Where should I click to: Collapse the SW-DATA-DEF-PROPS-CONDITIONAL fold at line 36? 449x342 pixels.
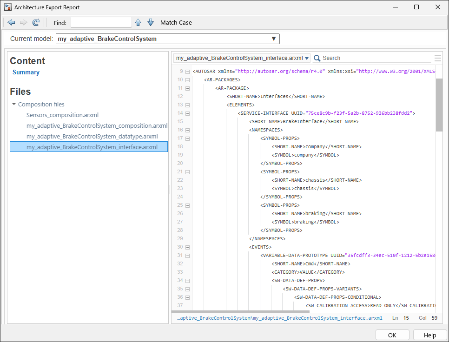[x=188, y=297]
